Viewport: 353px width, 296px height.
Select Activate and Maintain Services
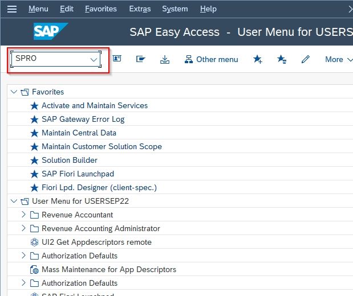[x=95, y=105]
